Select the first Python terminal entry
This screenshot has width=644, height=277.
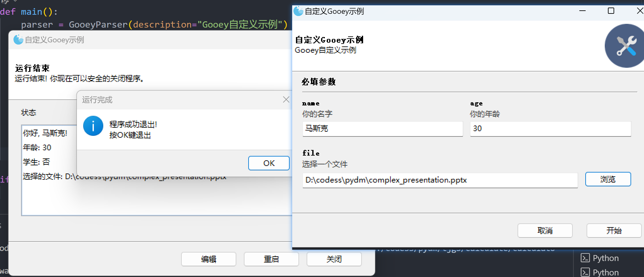tap(600, 258)
